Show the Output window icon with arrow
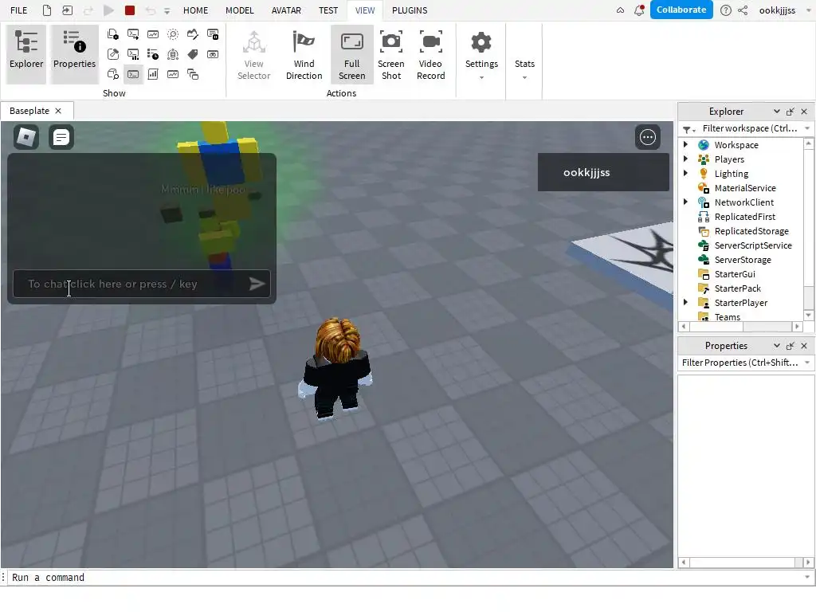 pyautogui.click(x=133, y=34)
